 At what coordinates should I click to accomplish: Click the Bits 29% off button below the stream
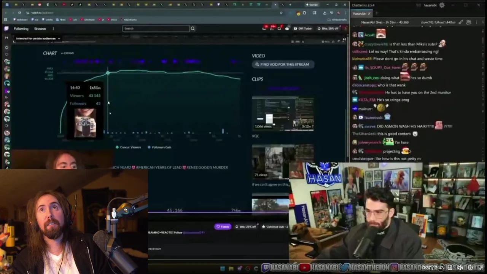[246, 227]
